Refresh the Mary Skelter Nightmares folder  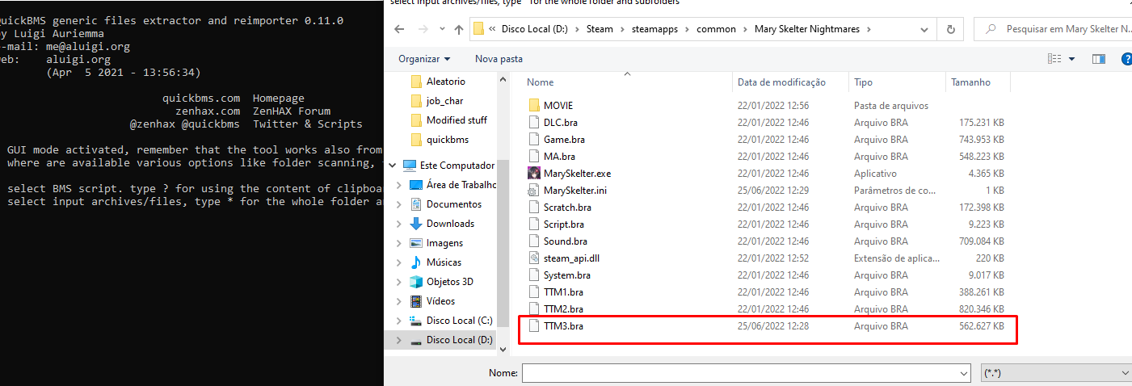(950, 29)
